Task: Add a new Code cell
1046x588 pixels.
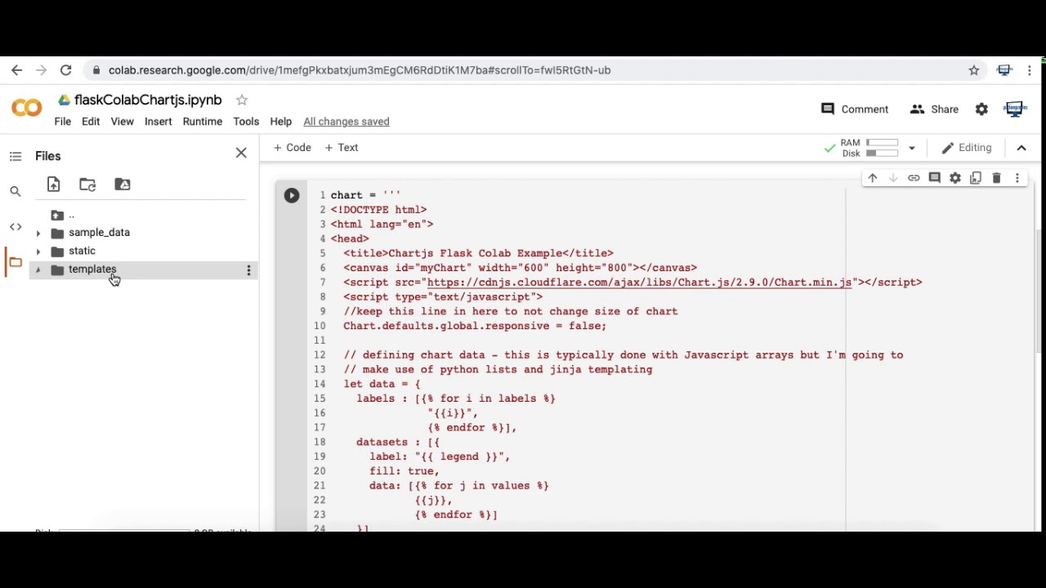Action: tap(292, 148)
